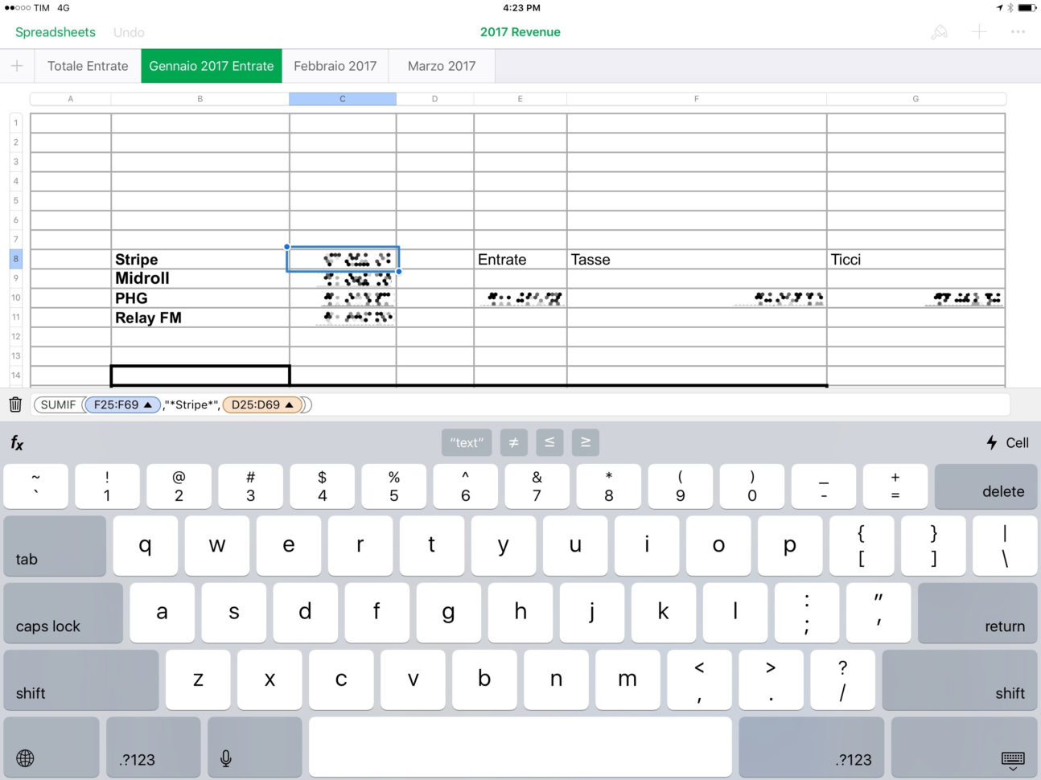The height and width of the screenshot is (780, 1041).
Task: Tap the quoted "text" key above the keyboard
Action: pyautogui.click(x=466, y=442)
